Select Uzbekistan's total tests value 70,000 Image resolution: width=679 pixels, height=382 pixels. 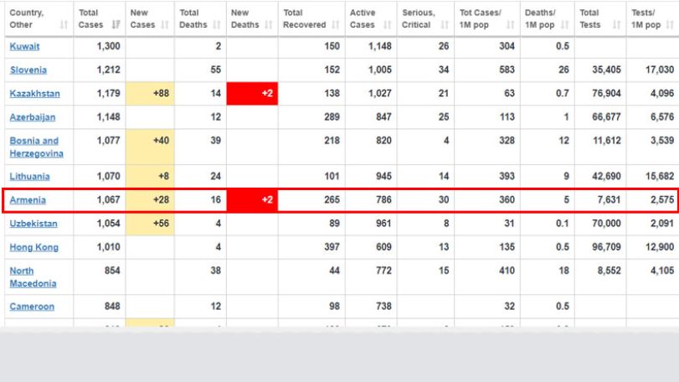tap(606, 224)
